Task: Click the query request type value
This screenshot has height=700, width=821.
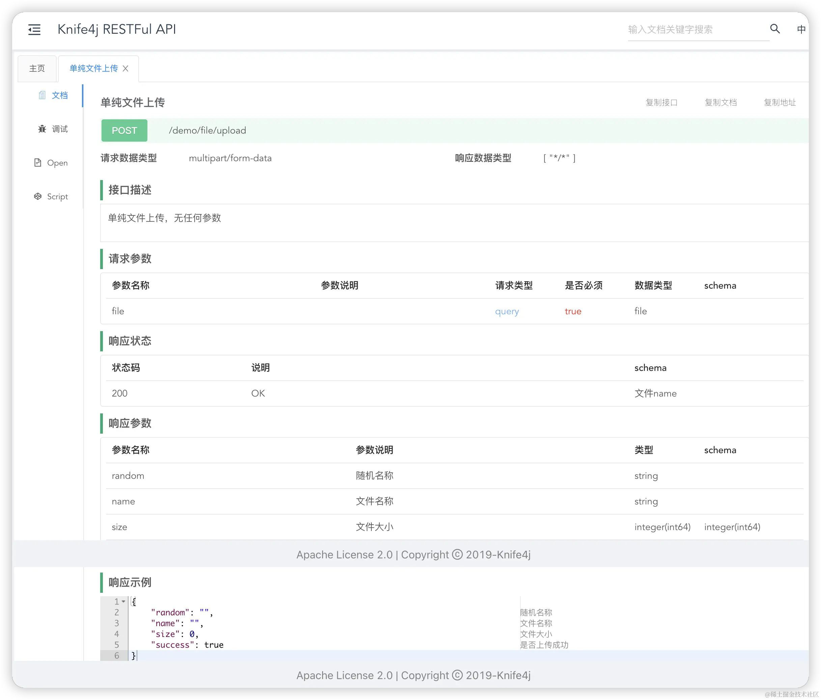Action: click(507, 311)
